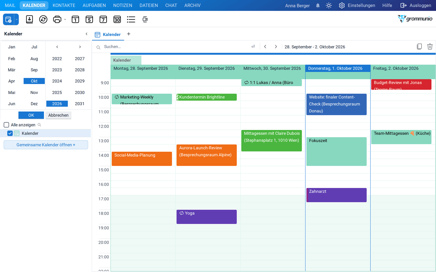Switch to the seven-day week view

103,19
